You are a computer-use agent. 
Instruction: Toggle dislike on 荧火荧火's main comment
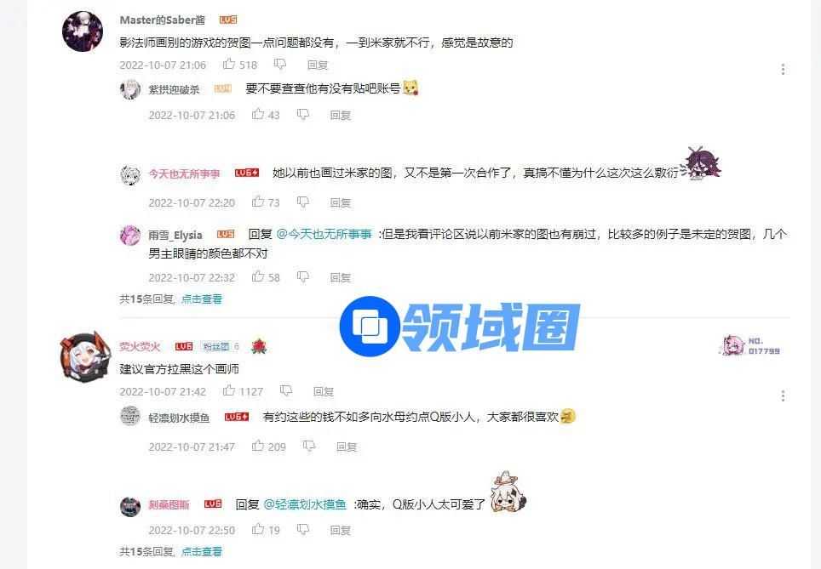pos(286,390)
